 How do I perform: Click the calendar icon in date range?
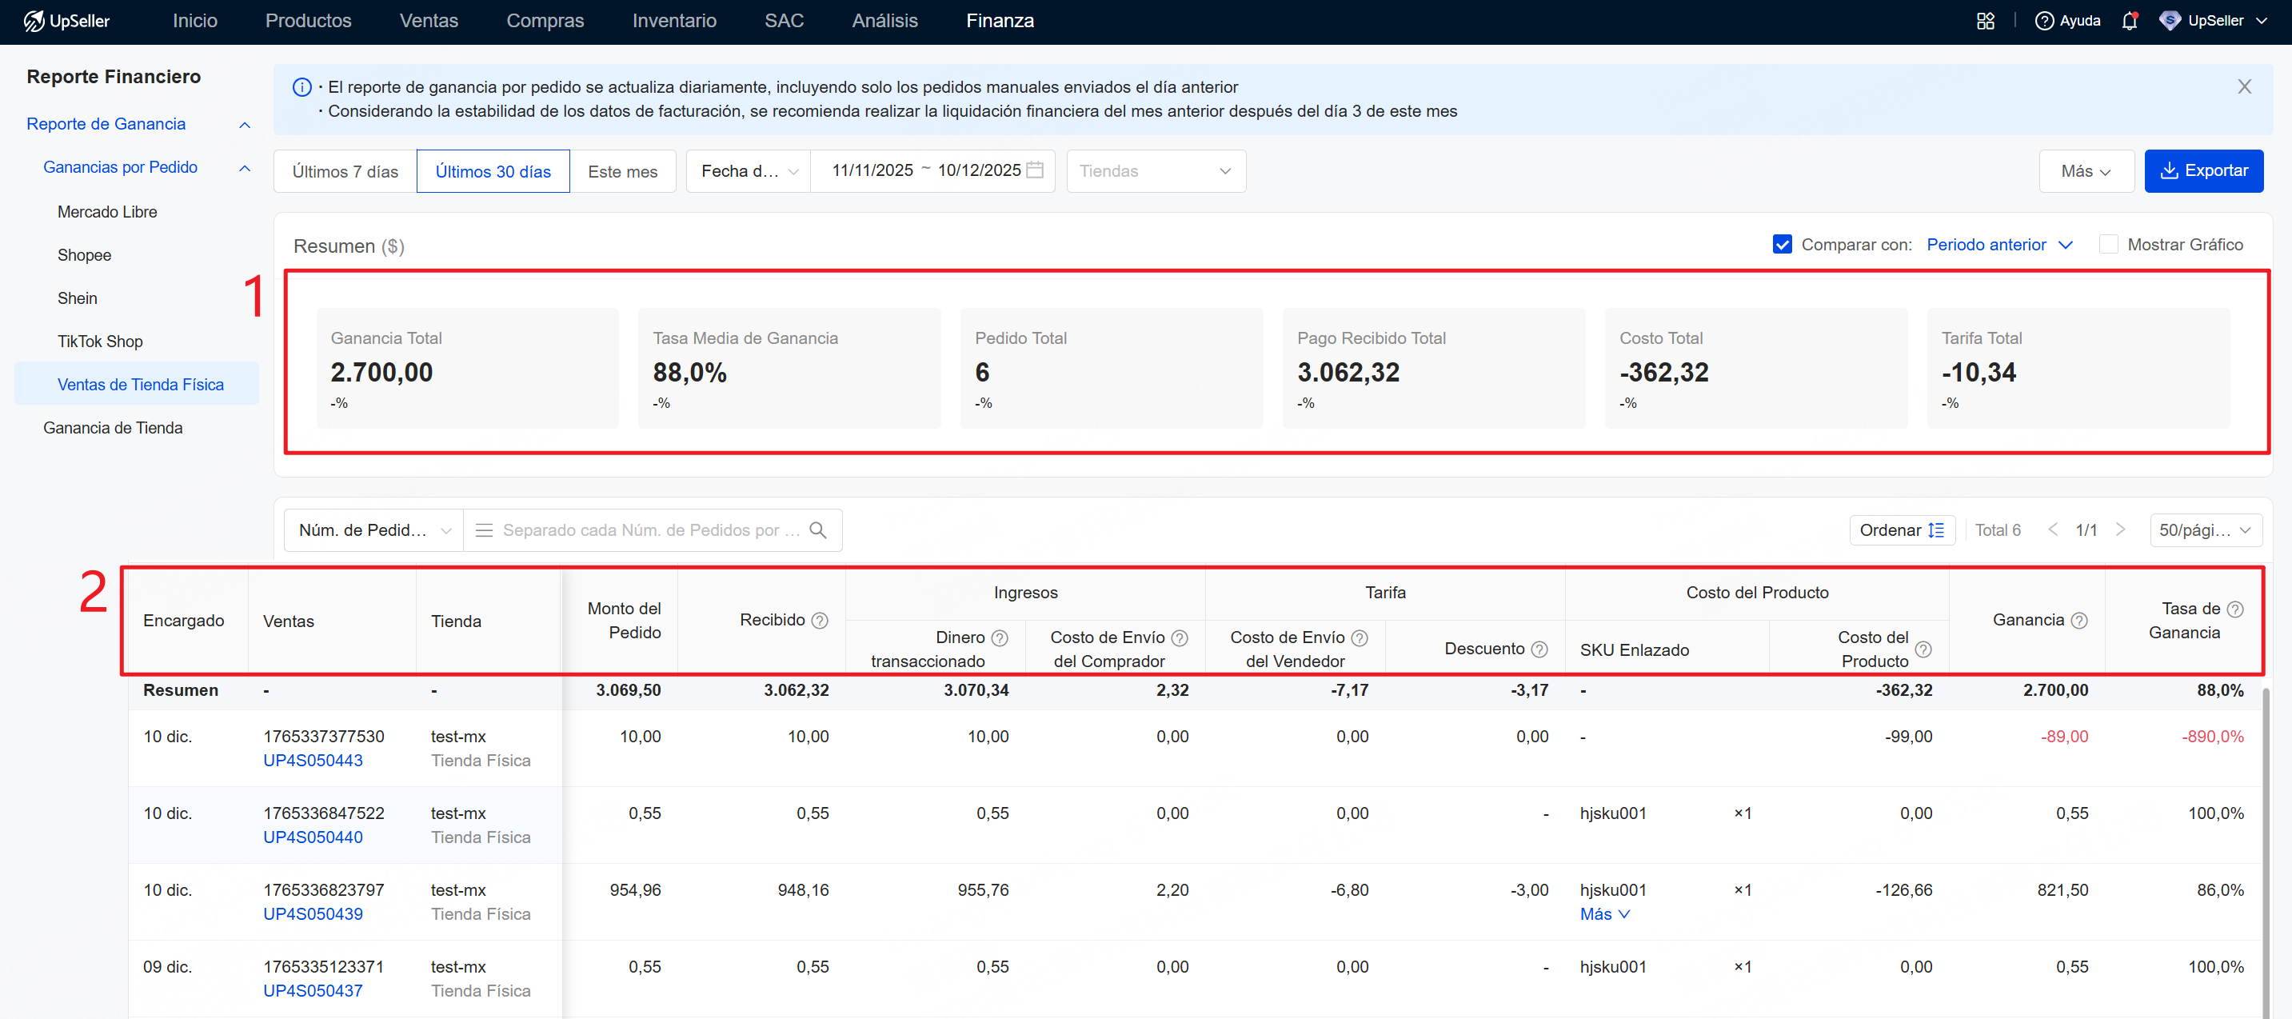point(1035,170)
